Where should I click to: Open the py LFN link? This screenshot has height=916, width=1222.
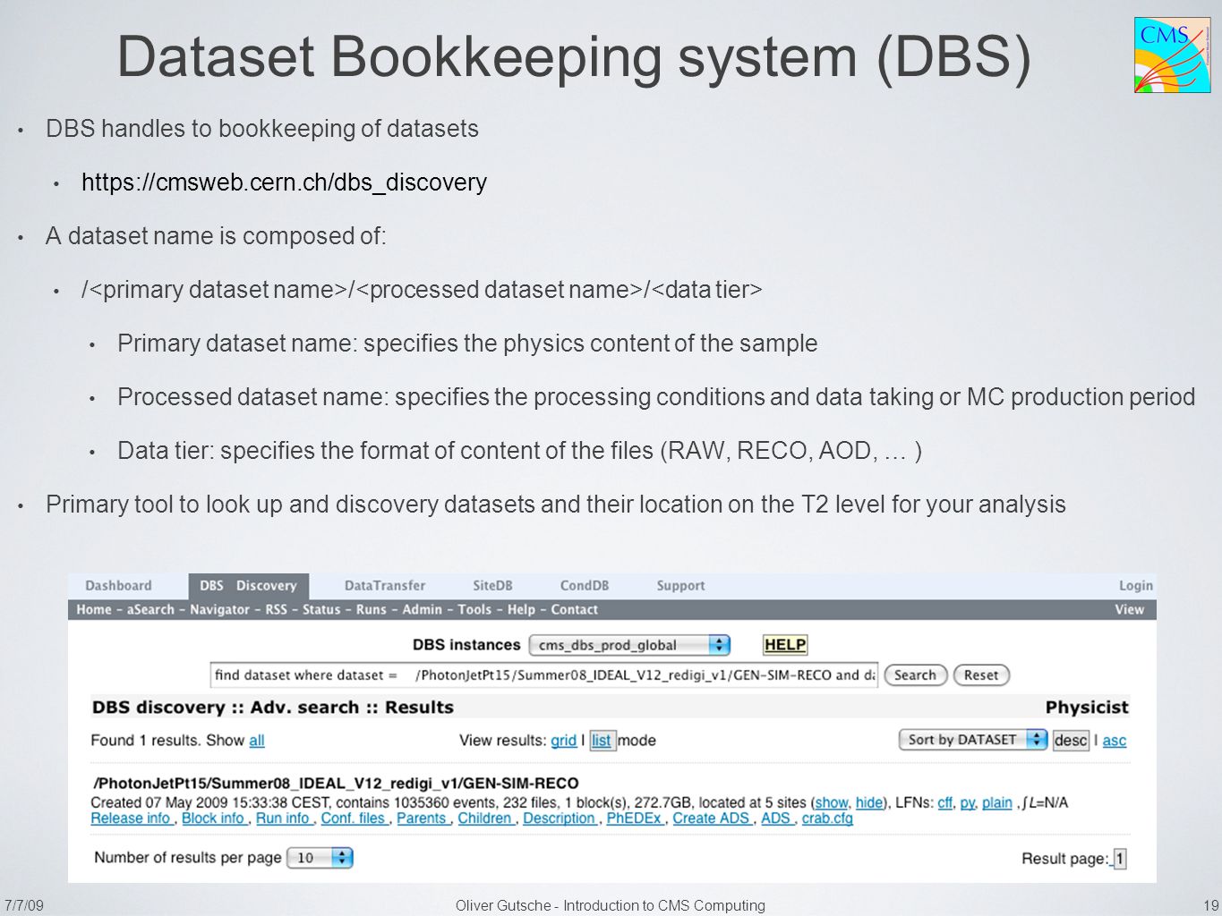(x=967, y=802)
